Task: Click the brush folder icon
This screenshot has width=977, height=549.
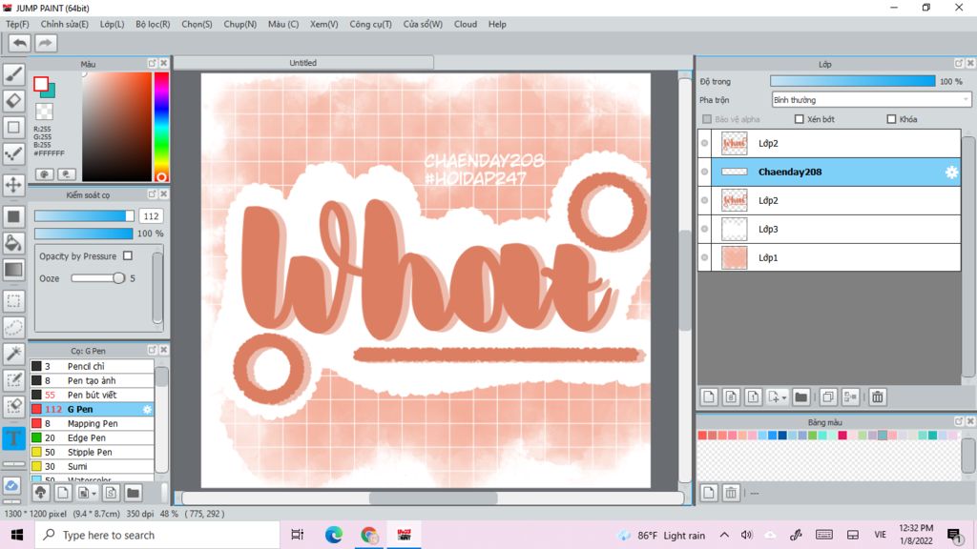Action: tap(133, 493)
